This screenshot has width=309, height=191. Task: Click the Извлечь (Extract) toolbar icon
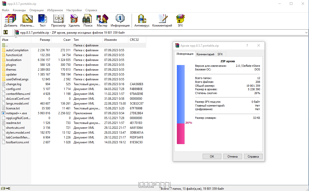[x=27, y=19]
